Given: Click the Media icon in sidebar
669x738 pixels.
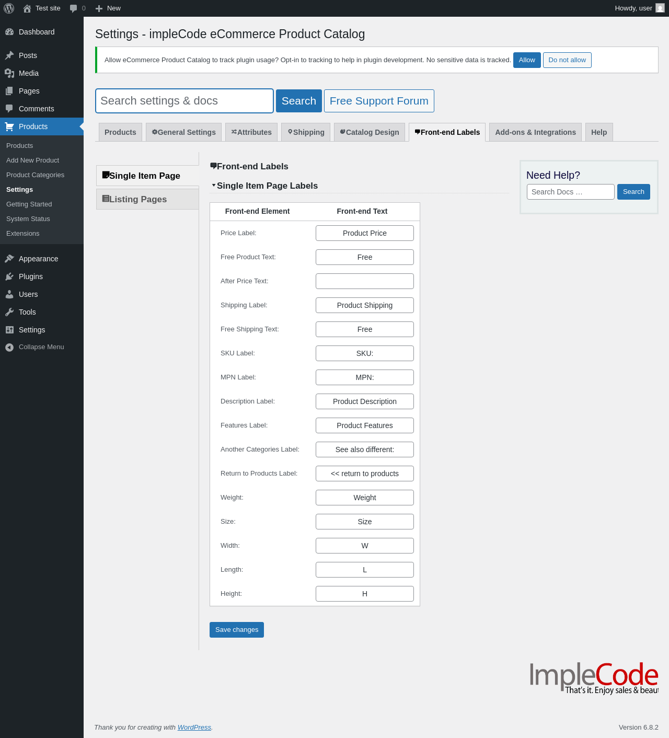Looking at the screenshot, I should [x=9, y=73].
